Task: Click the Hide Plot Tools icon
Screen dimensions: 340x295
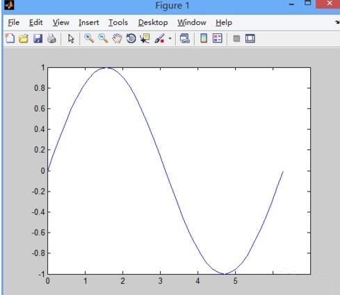Action: point(236,38)
